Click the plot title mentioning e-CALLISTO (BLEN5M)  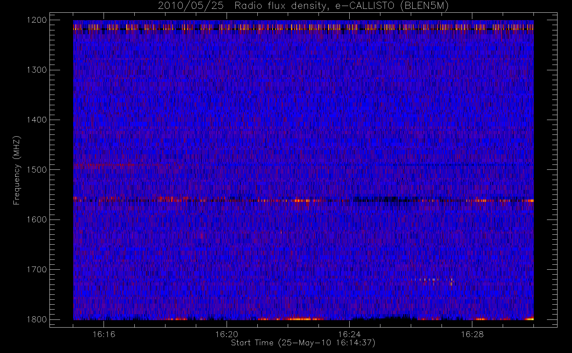coord(303,6)
